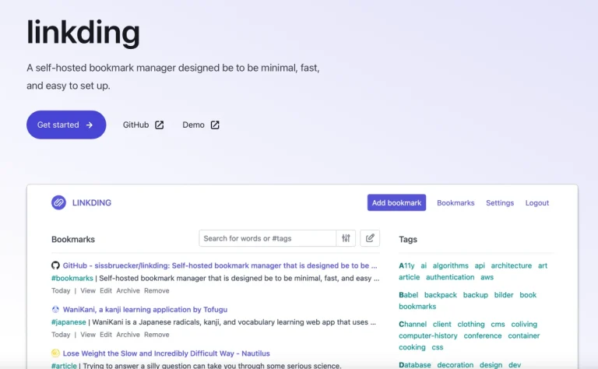This screenshot has height=369, width=598.
Task: Select the #bookmarks tag
Action: click(72, 278)
